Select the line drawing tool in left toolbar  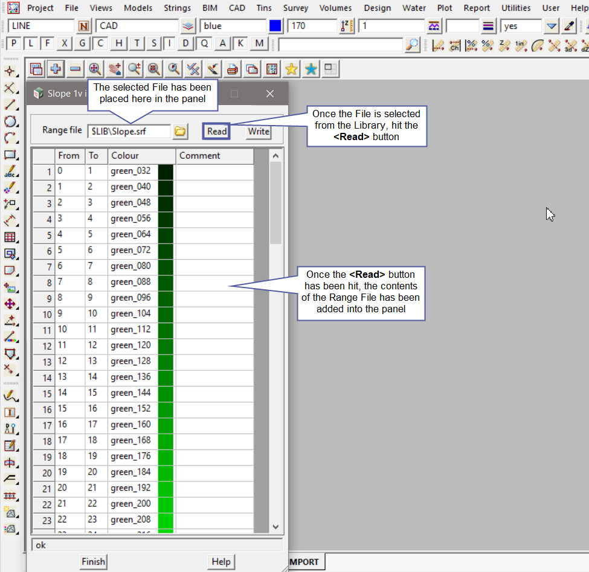point(10,105)
